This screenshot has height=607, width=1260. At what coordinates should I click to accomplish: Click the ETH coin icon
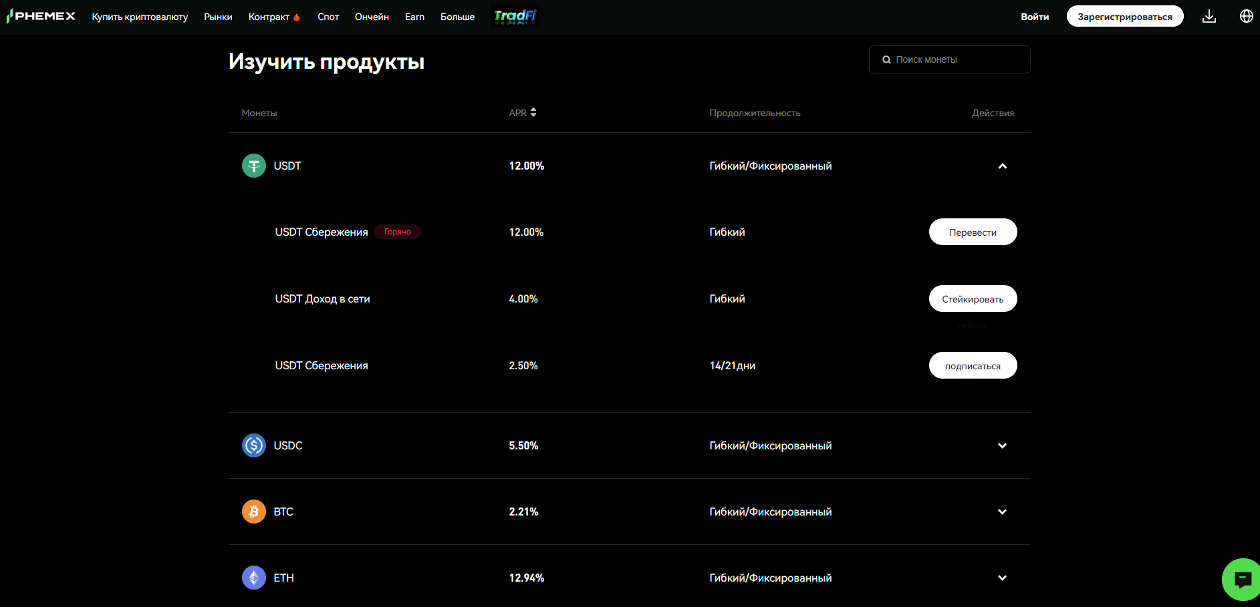[x=254, y=578]
